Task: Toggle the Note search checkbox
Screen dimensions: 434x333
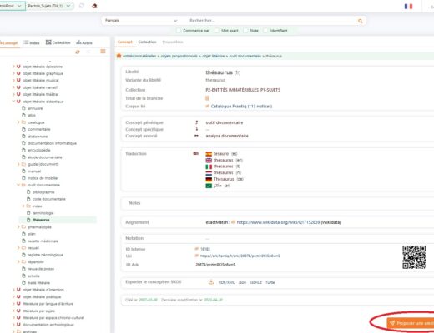Action: tap(245, 31)
